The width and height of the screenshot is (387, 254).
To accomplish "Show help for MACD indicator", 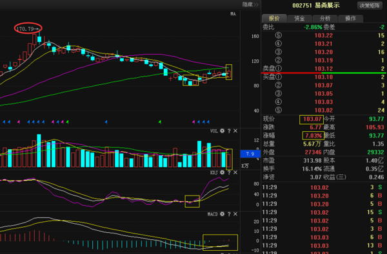I will click(x=229, y=214).
